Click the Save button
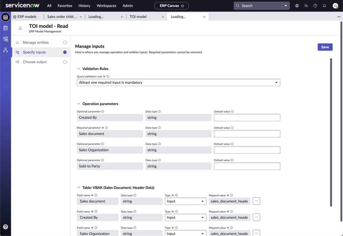This screenshot has height=236, width=343. tap(325, 47)
